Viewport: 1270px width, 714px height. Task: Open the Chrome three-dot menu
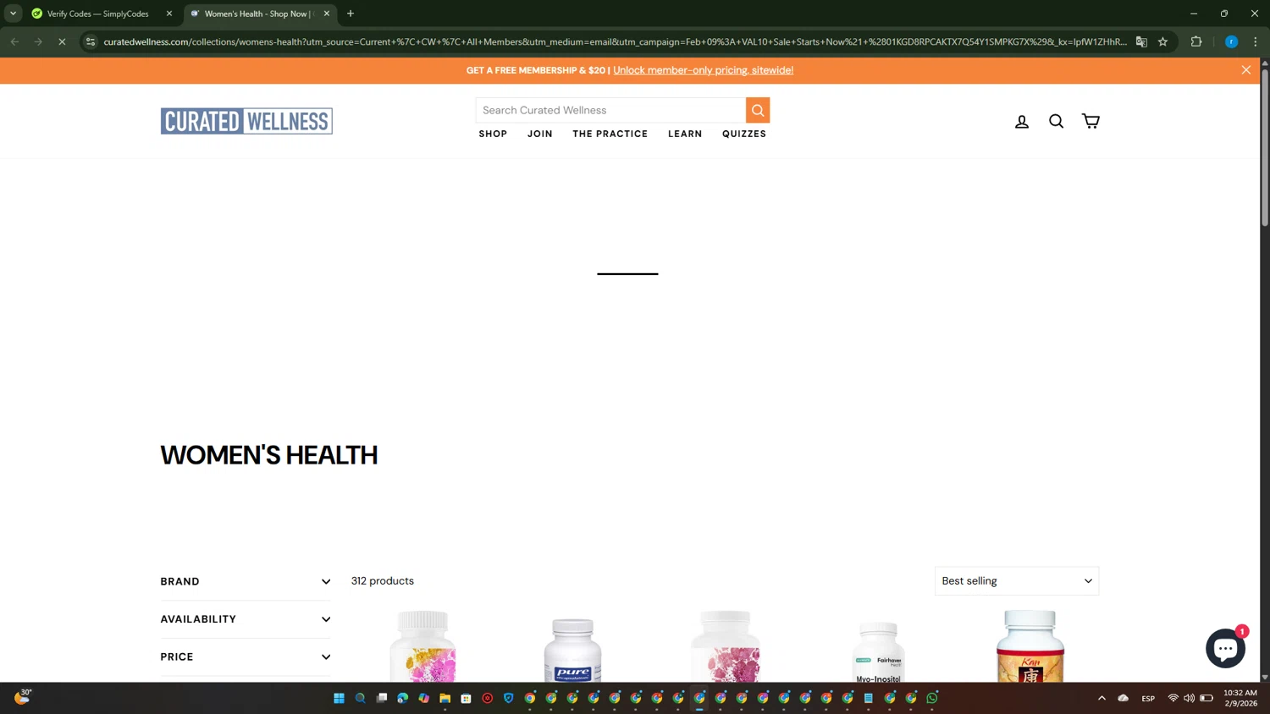[x=1255, y=41]
